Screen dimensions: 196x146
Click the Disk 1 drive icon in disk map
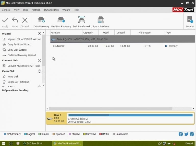click(x=50, y=119)
